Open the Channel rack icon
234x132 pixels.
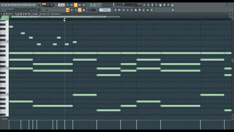tap(124, 10)
